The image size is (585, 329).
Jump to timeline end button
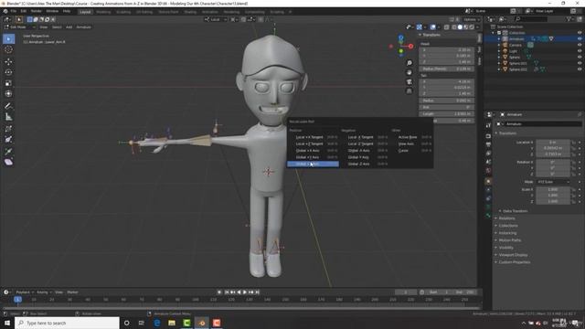(257, 292)
